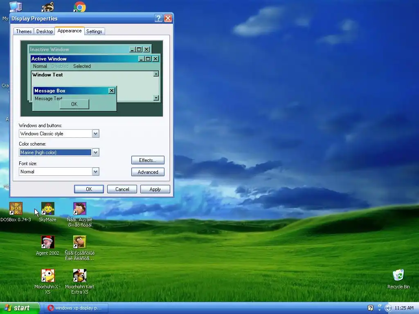The height and width of the screenshot is (314, 419).
Task: Show hidden tray icons with the arrow
Action: 388,308
